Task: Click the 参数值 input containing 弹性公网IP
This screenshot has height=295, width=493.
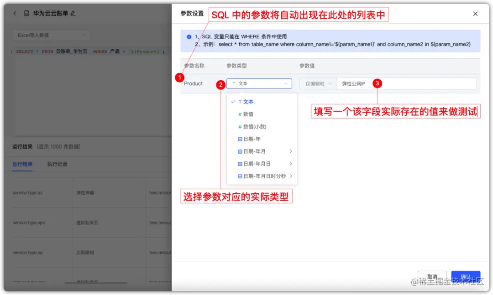Action: pos(406,83)
